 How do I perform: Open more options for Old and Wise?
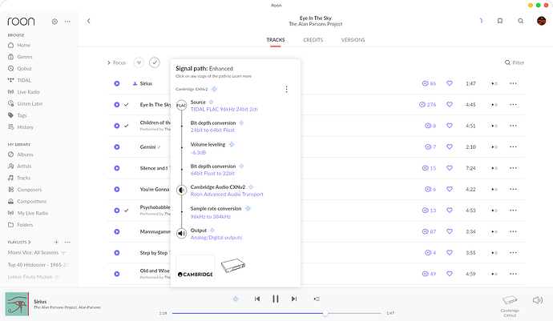pyautogui.click(x=513, y=274)
